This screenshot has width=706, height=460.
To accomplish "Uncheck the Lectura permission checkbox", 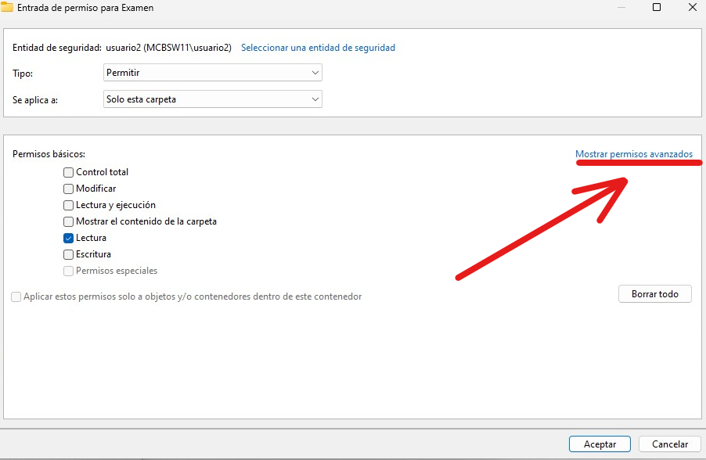I will point(69,238).
